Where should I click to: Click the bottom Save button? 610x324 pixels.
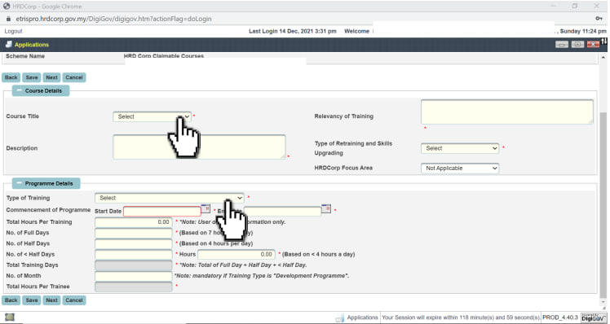coord(32,300)
